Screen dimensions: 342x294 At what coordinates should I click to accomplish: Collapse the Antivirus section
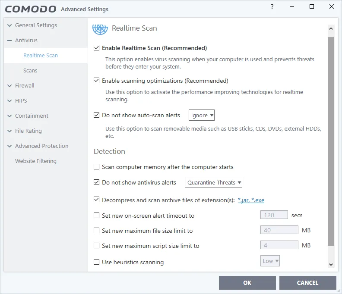(x=9, y=41)
